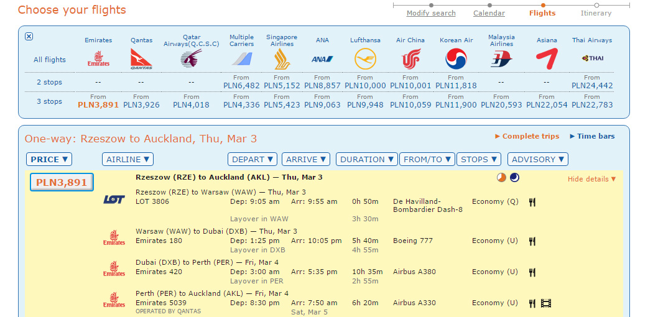Click Emirates 3 stops PLN3,891 fare
653x317 pixels.
pos(98,105)
